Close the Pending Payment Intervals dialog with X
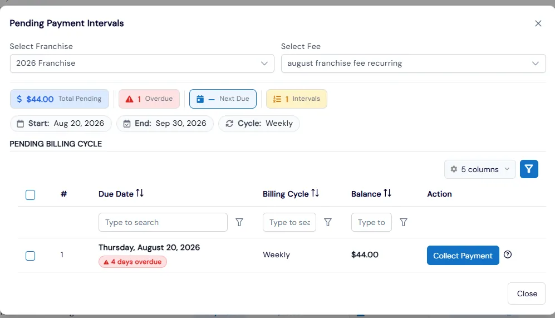This screenshot has height=318, width=555. (x=538, y=23)
